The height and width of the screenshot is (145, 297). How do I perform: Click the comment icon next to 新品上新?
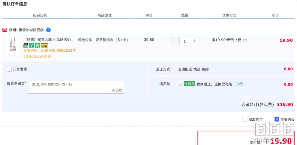coord(245,41)
